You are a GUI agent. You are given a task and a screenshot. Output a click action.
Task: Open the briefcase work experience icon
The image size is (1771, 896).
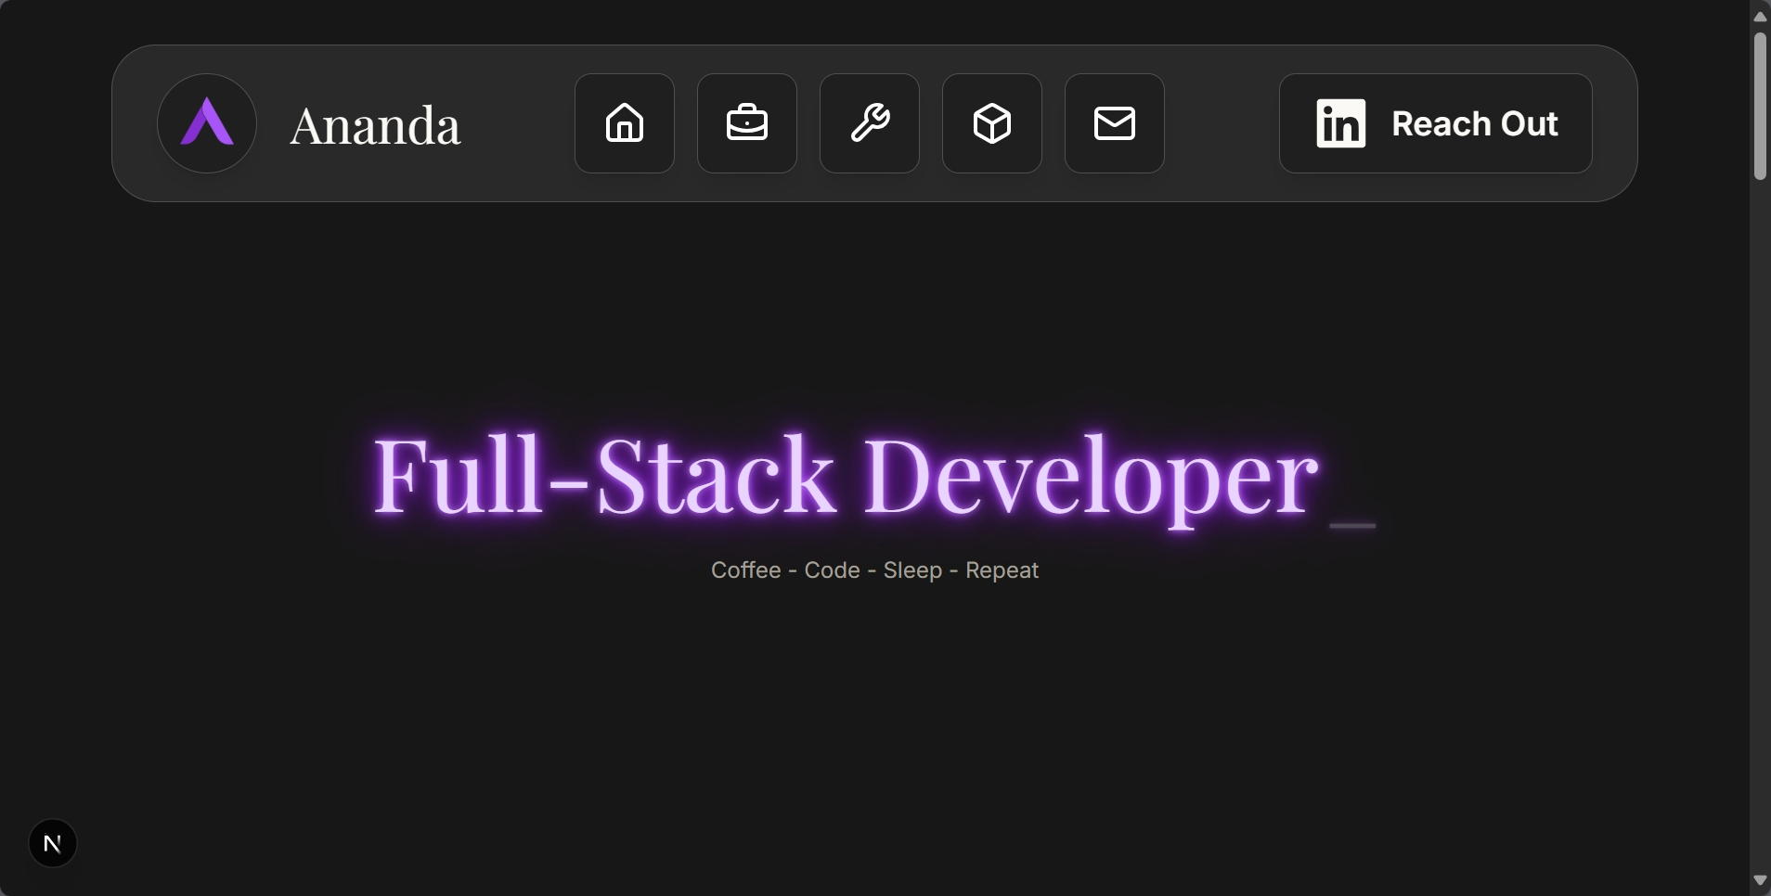pos(747,123)
